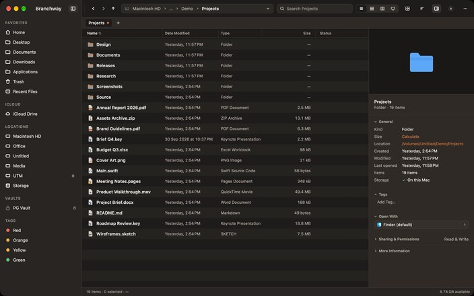Click Demo in the breadcrumb path
This screenshot has width=474, height=296.
[187, 9]
